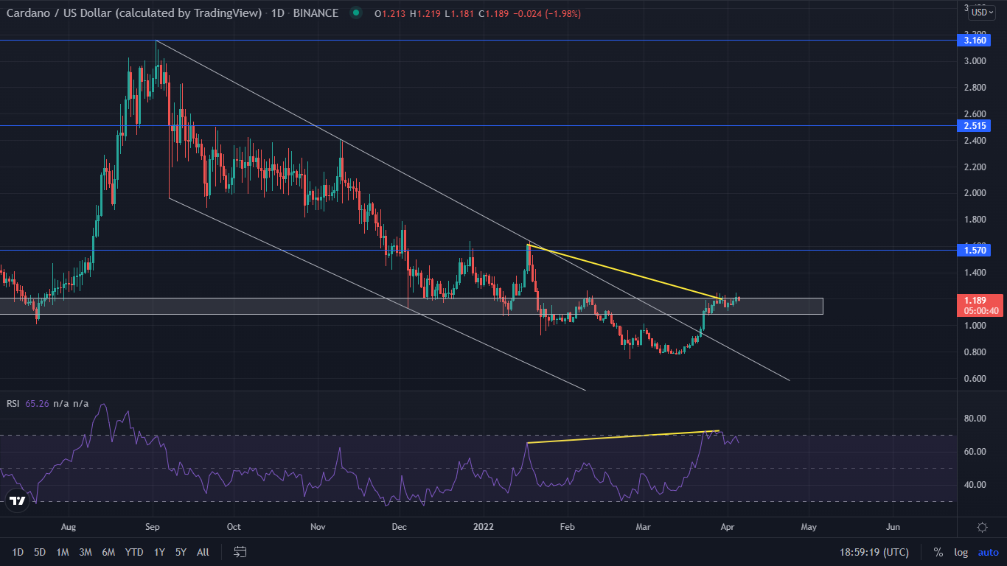
Task: Toggle log scale mode
Action: pos(961,552)
